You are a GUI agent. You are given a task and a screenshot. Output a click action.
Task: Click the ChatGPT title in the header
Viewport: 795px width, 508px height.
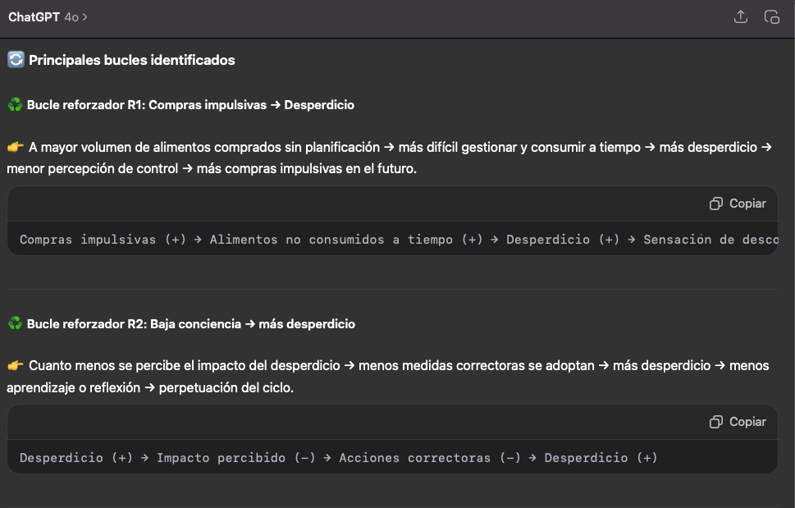tap(34, 17)
